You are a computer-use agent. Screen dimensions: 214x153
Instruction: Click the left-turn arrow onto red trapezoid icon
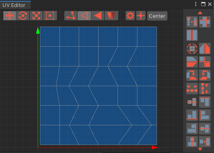205,75
